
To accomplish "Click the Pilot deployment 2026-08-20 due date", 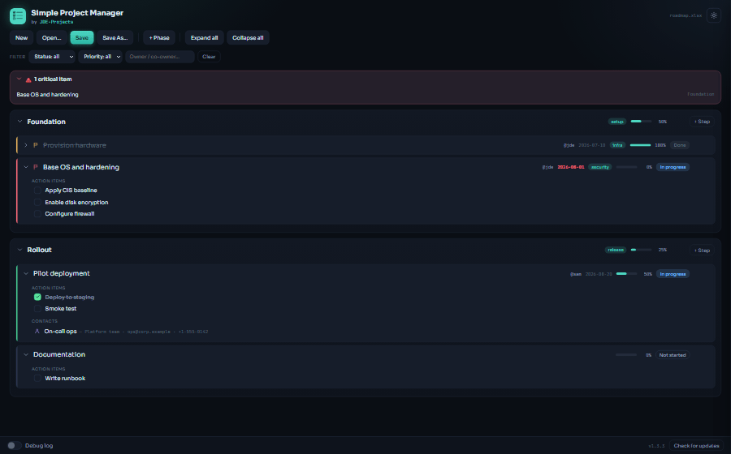I will [x=599, y=274].
